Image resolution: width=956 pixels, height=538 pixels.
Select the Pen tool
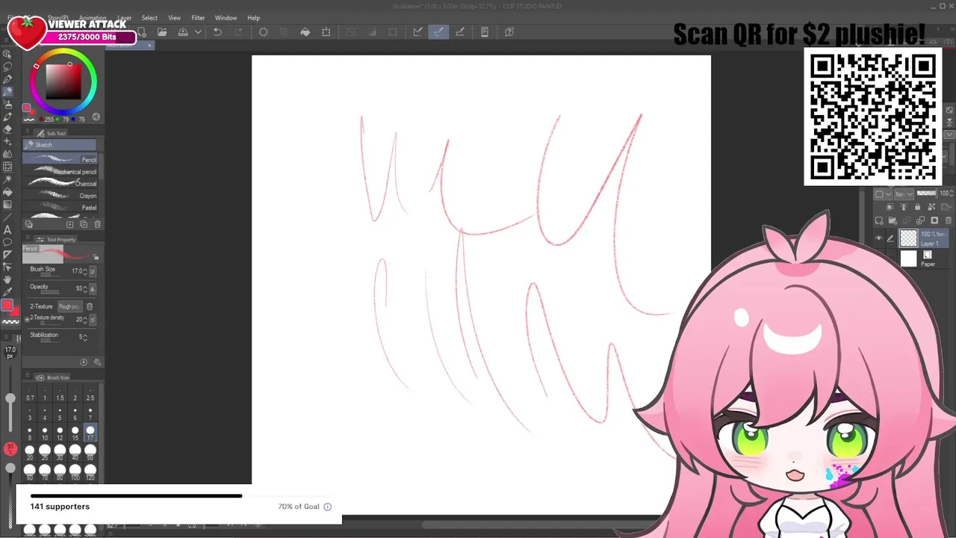point(7,79)
